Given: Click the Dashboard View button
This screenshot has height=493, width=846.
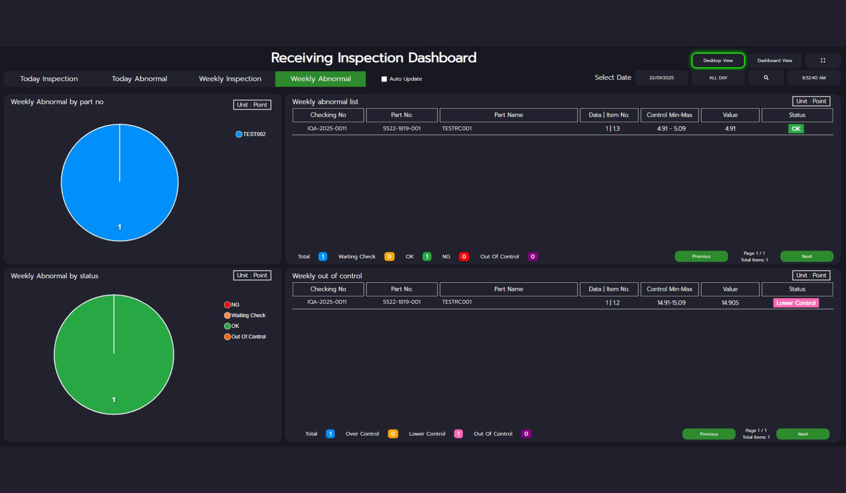Looking at the screenshot, I should (774, 60).
